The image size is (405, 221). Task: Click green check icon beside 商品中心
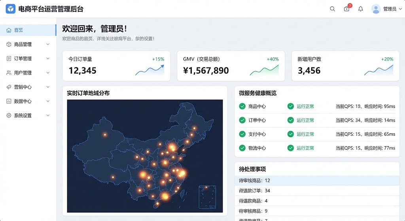pos(242,106)
